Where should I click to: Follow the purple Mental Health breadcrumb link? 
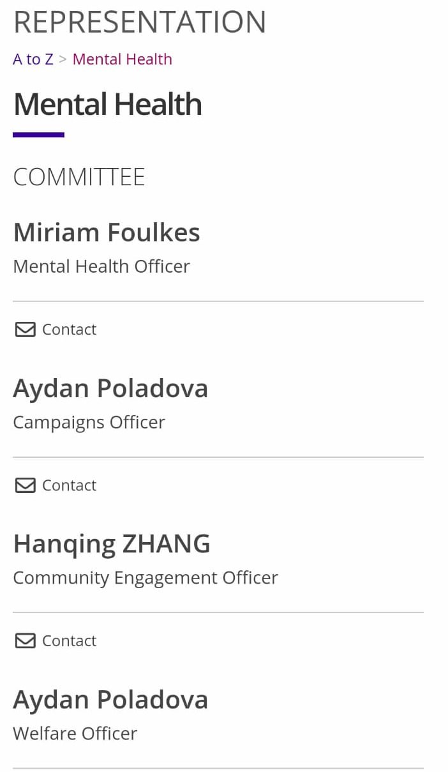(123, 59)
